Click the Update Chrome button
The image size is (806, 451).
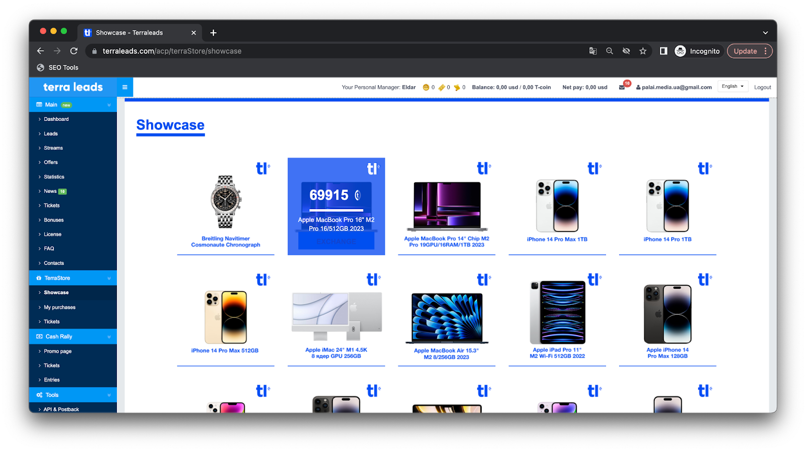click(745, 51)
